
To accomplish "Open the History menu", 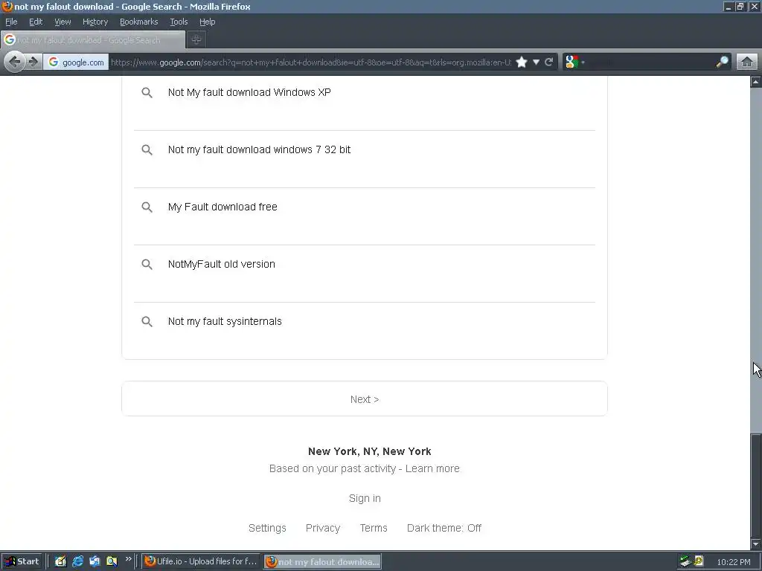I will [x=95, y=22].
